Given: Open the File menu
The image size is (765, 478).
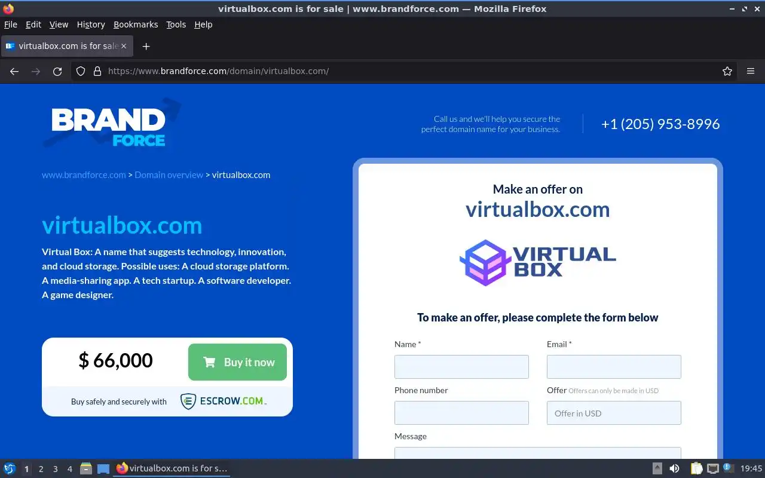Looking at the screenshot, I should pos(11,24).
